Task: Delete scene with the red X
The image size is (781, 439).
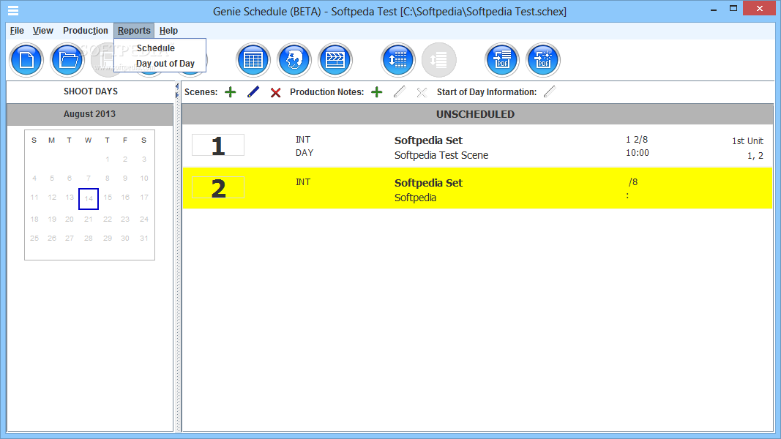Action: coord(275,93)
